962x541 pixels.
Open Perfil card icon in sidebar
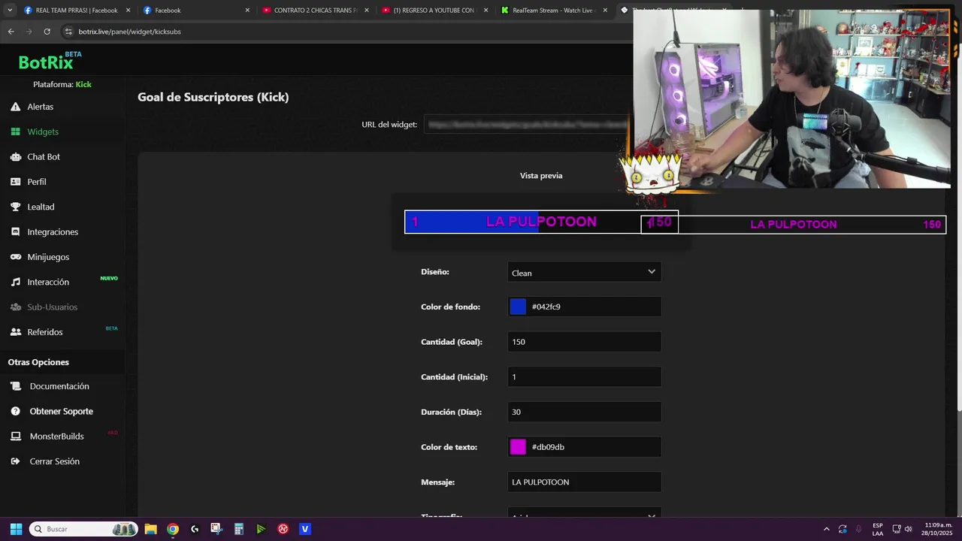(15, 182)
